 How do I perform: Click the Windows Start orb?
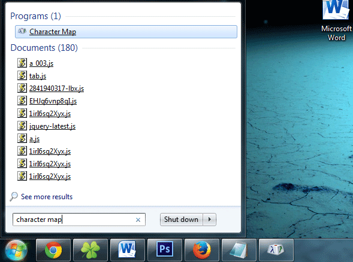(x=16, y=250)
